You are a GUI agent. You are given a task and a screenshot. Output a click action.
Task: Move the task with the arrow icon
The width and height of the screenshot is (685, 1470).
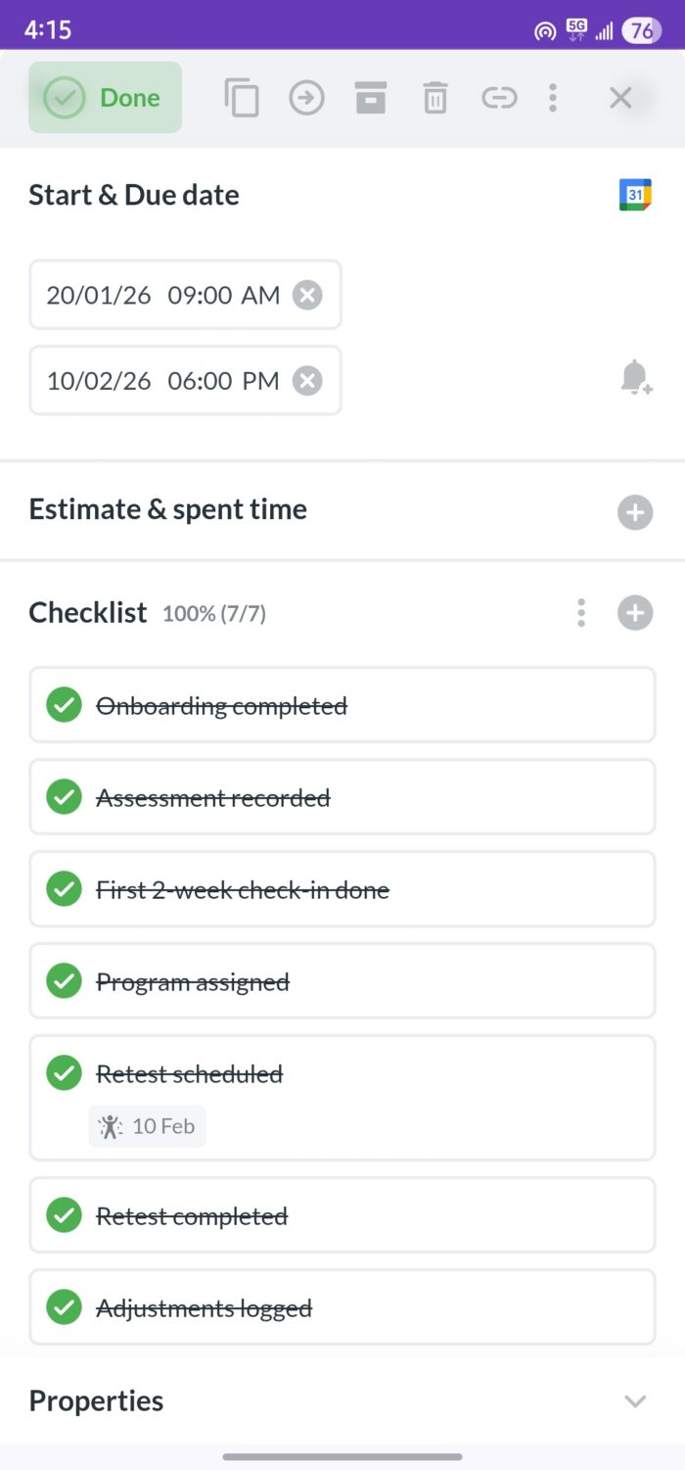(306, 97)
